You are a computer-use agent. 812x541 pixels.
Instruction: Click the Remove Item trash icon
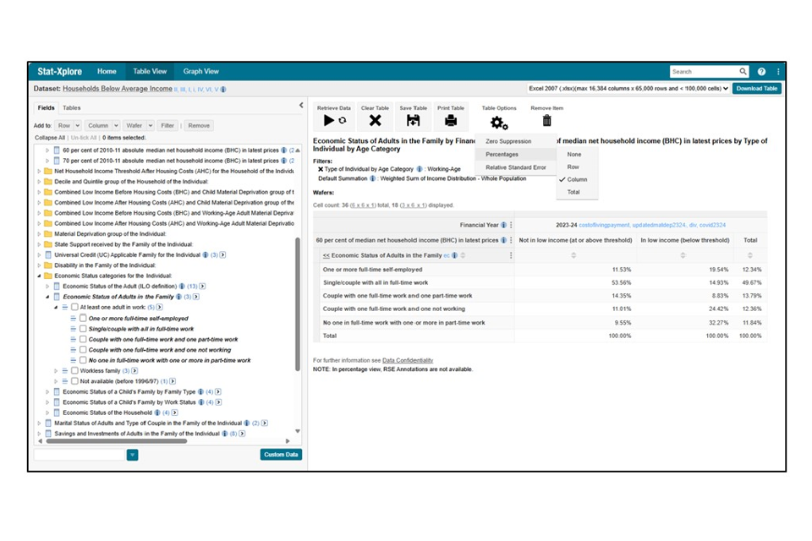click(546, 121)
